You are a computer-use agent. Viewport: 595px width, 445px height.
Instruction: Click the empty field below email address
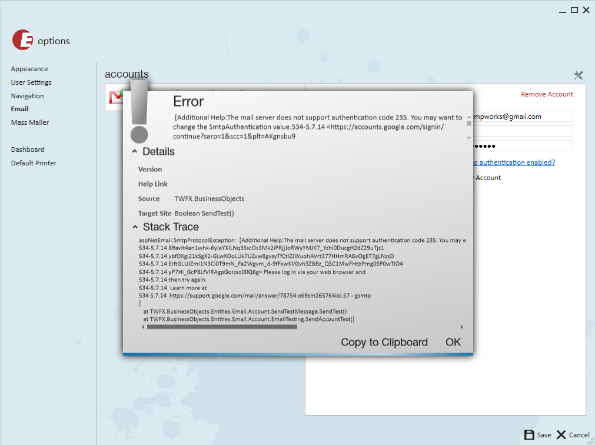point(523,131)
